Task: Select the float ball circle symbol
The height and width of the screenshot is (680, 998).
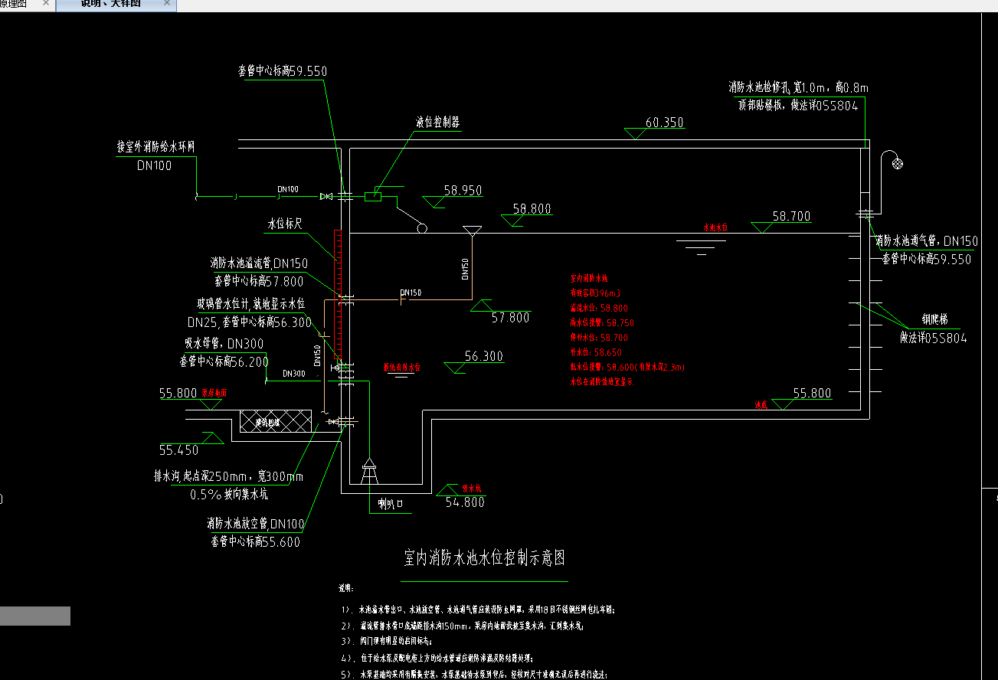Action: (x=421, y=227)
